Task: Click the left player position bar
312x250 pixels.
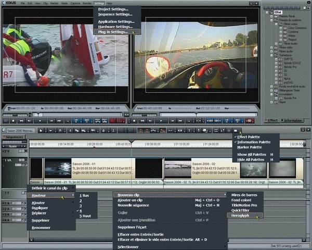Action: [77, 115]
